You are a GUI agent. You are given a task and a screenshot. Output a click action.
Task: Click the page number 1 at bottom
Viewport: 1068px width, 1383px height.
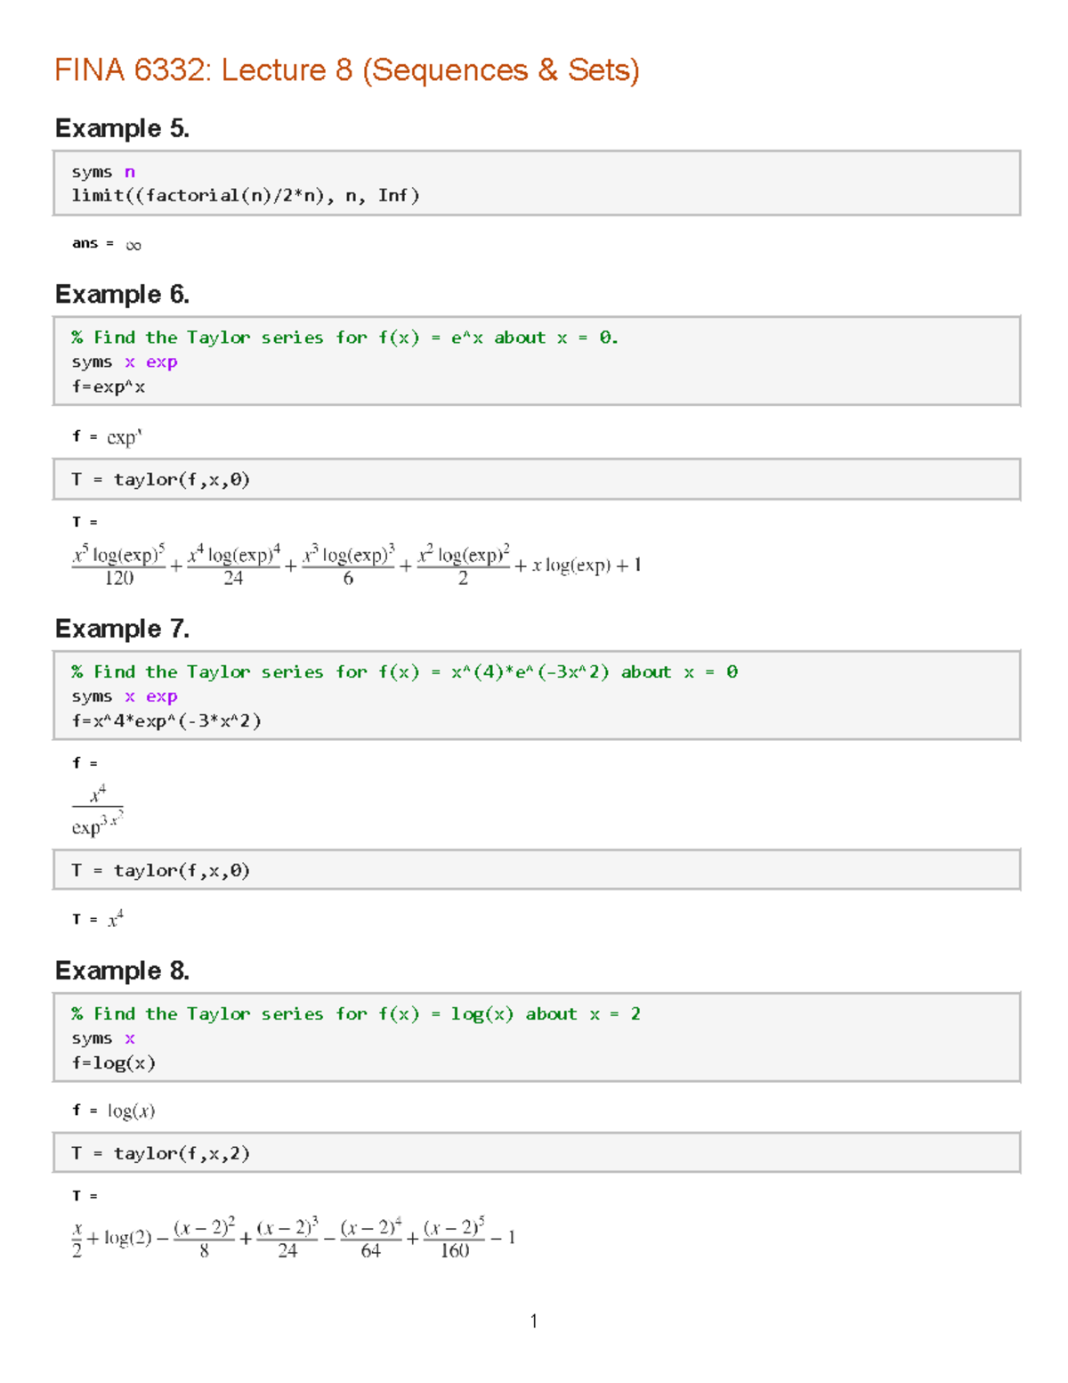pyautogui.click(x=533, y=1322)
